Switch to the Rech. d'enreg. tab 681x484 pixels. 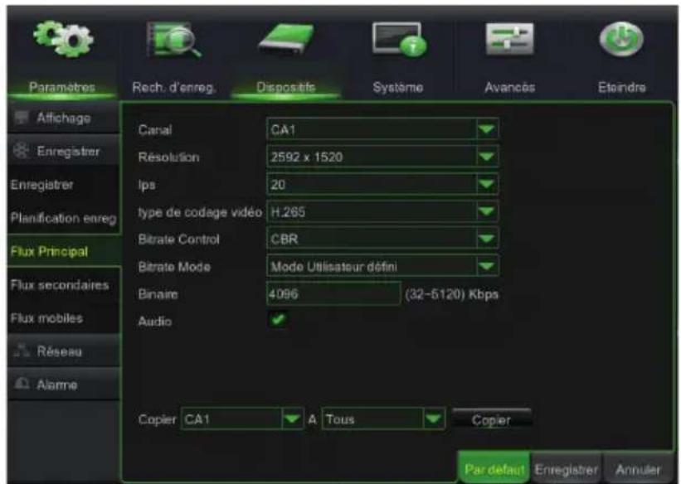point(173,87)
